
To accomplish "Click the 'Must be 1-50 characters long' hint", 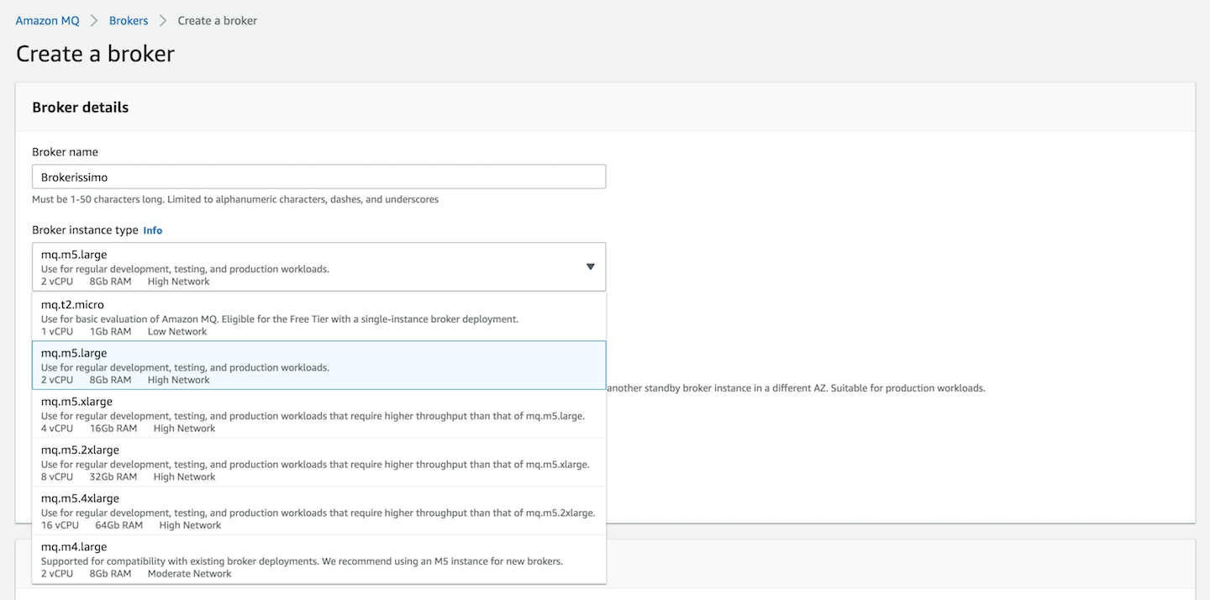I will coord(235,199).
